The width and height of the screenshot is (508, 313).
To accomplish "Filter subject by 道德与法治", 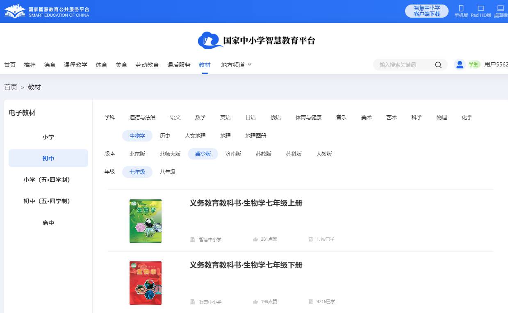I will pyautogui.click(x=143, y=117).
